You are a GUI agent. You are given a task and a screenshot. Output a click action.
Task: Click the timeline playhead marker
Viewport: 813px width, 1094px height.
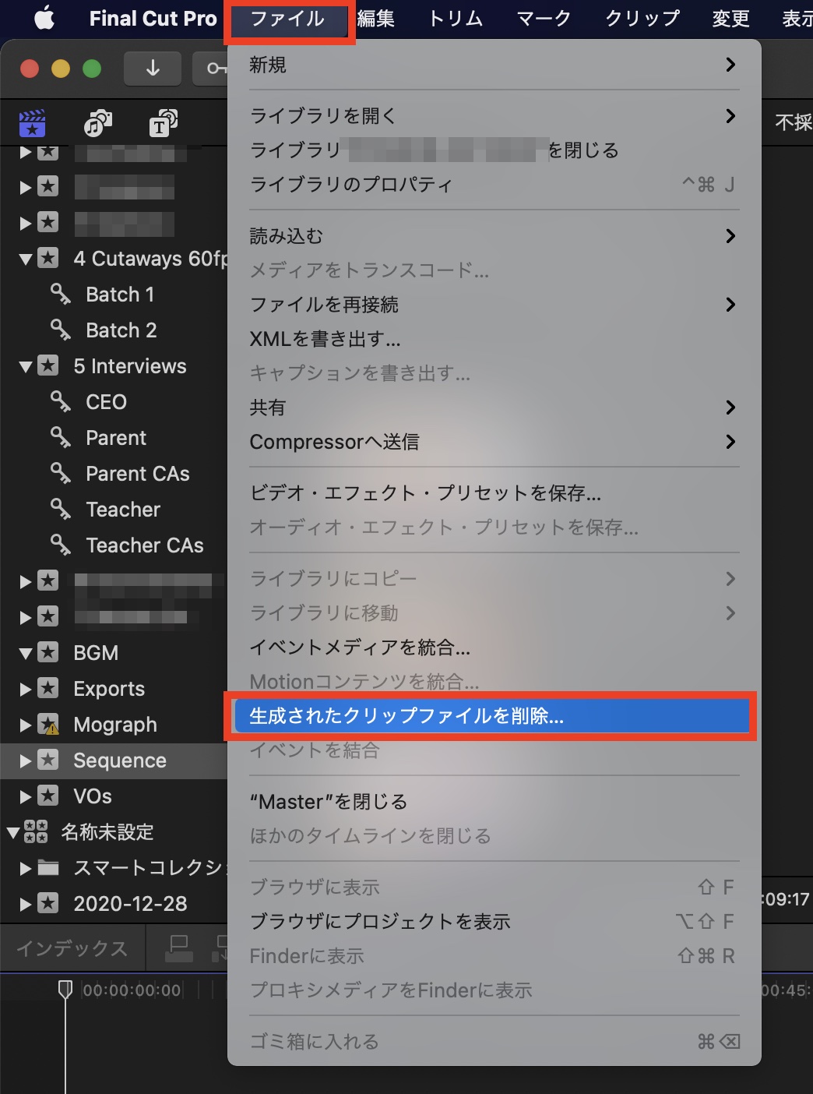(65, 990)
